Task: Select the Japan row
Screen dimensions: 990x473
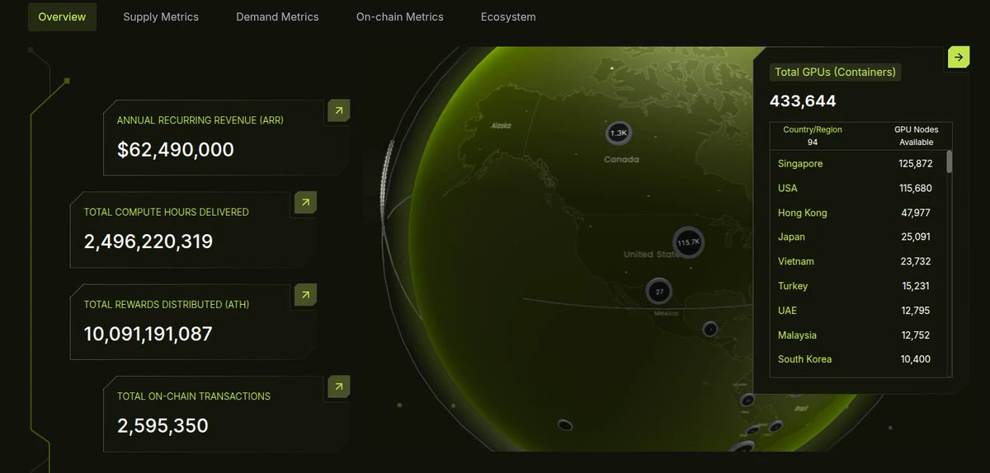Action: tap(857, 236)
